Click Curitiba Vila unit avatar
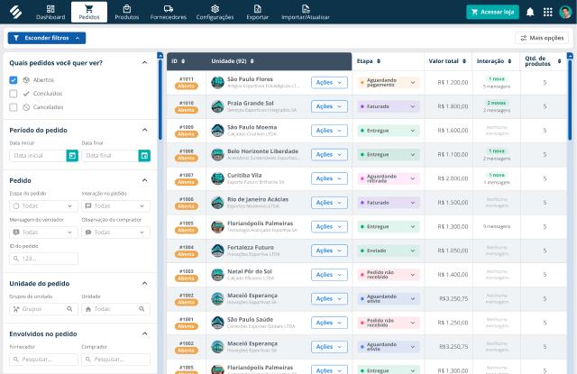577x374 pixels. tap(217, 178)
